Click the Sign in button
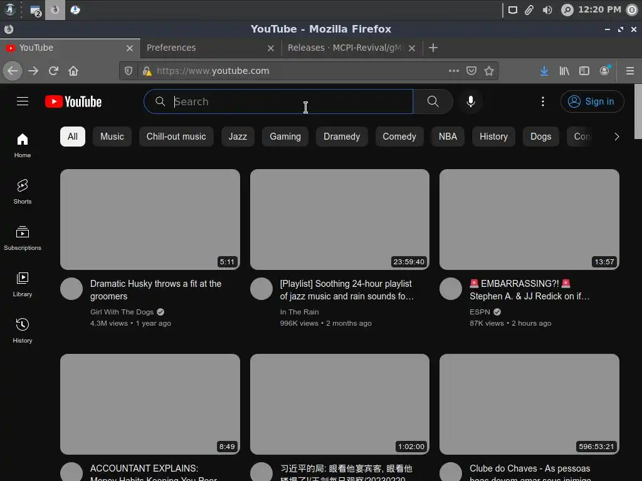This screenshot has height=481, width=642. 592,101
